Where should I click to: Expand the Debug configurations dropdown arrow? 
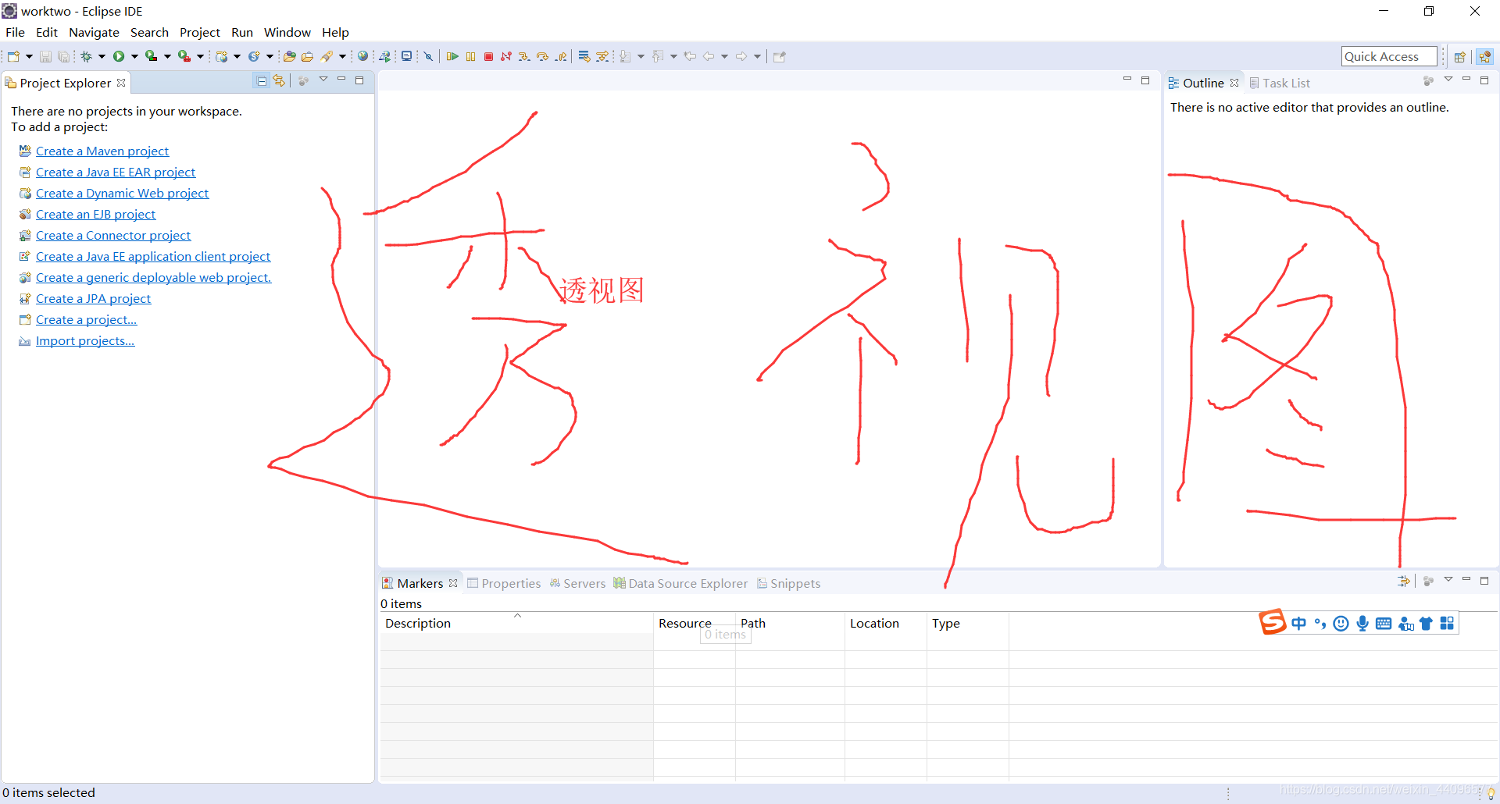coord(102,56)
